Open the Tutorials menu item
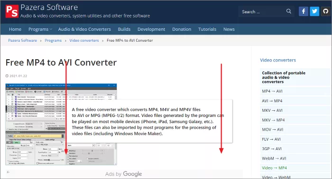The height and width of the screenshot is (179, 332). pyautogui.click(x=207, y=29)
